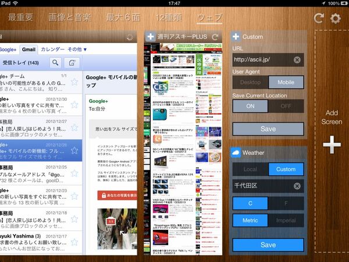This screenshot has width=349, height=262.
Task: Choose Imperial units for Weather
Action: [286, 220]
